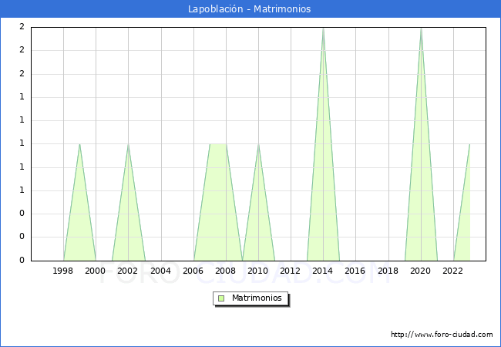Viewport: 501px width, 347px height.
Task: Click the 2020 data peak tip
Action: click(x=421, y=28)
